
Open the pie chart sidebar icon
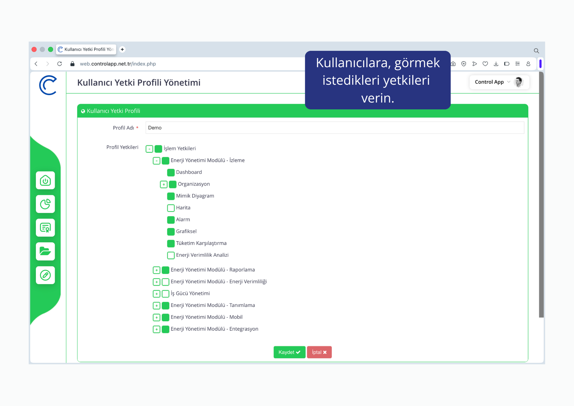point(45,204)
